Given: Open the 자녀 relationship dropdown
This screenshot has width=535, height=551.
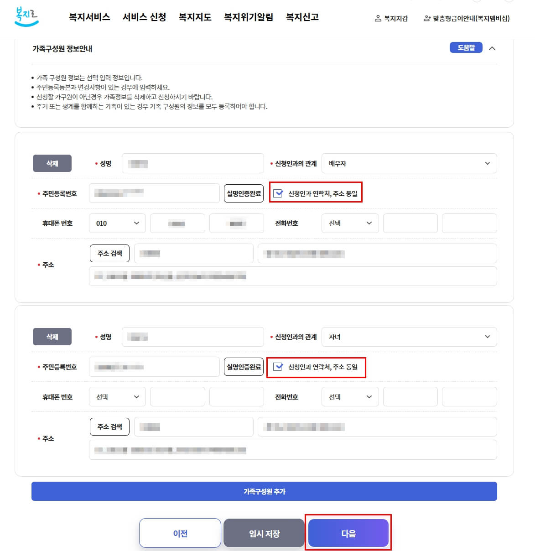Looking at the screenshot, I should coord(409,337).
